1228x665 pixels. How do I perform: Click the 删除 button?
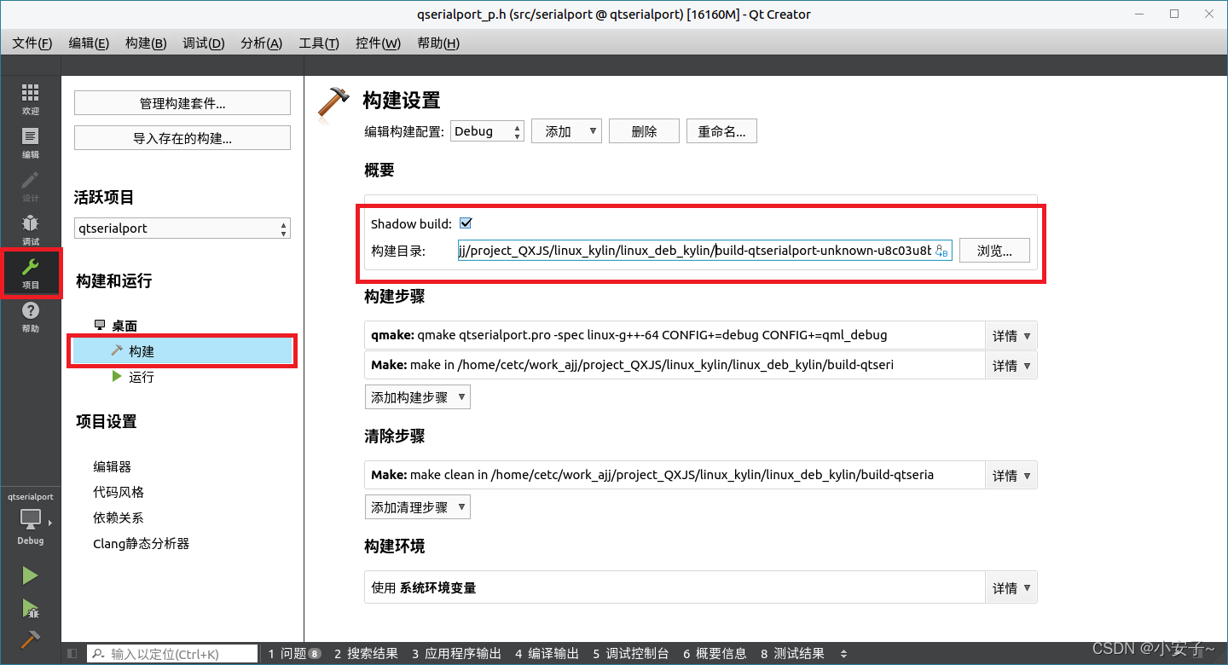(644, 131)
